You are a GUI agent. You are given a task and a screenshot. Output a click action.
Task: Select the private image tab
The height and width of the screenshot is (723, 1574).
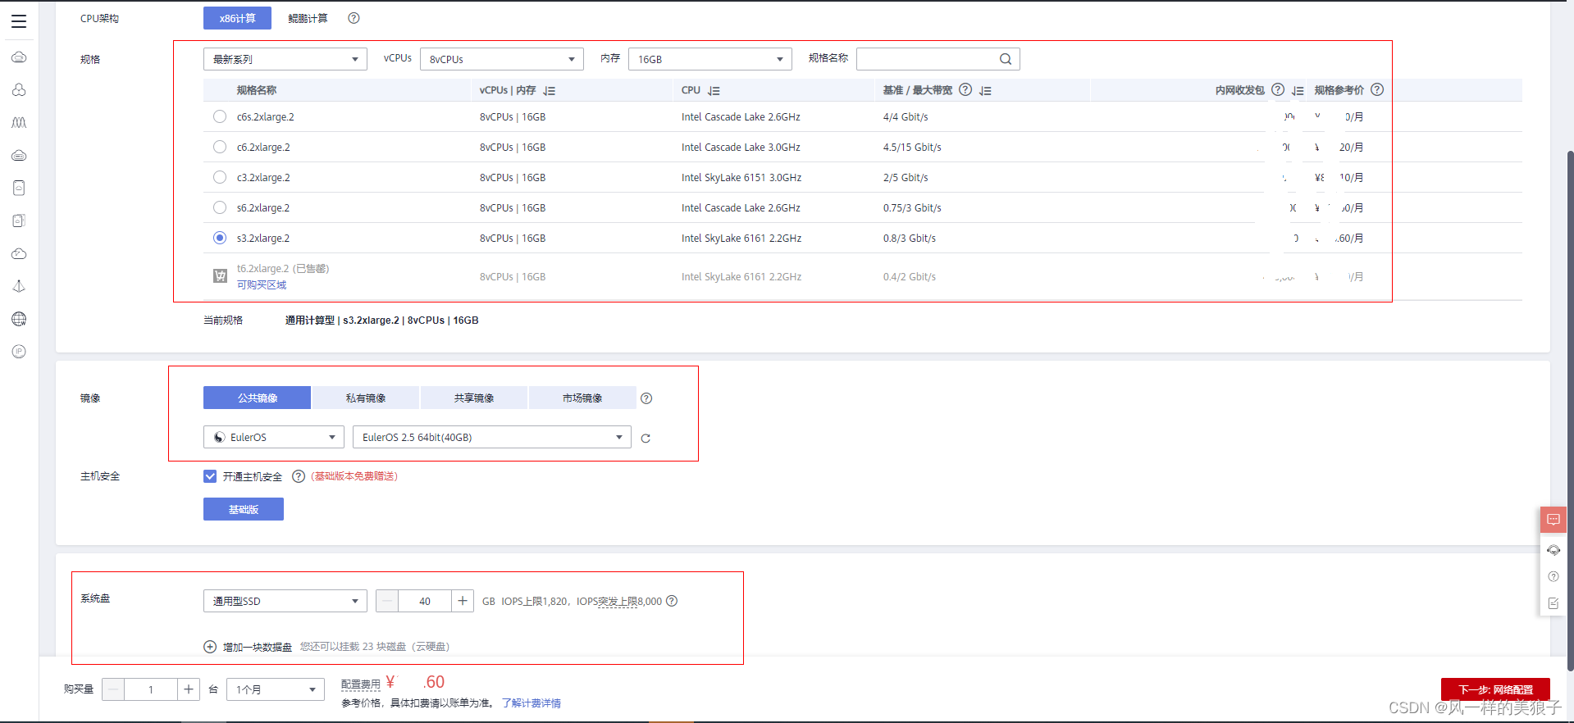366,398
